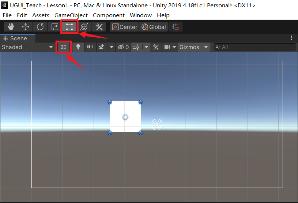Expand the Gizmos dropdown arrow
The height and width of the screenshot is (203, 298).
coord(206,47)
